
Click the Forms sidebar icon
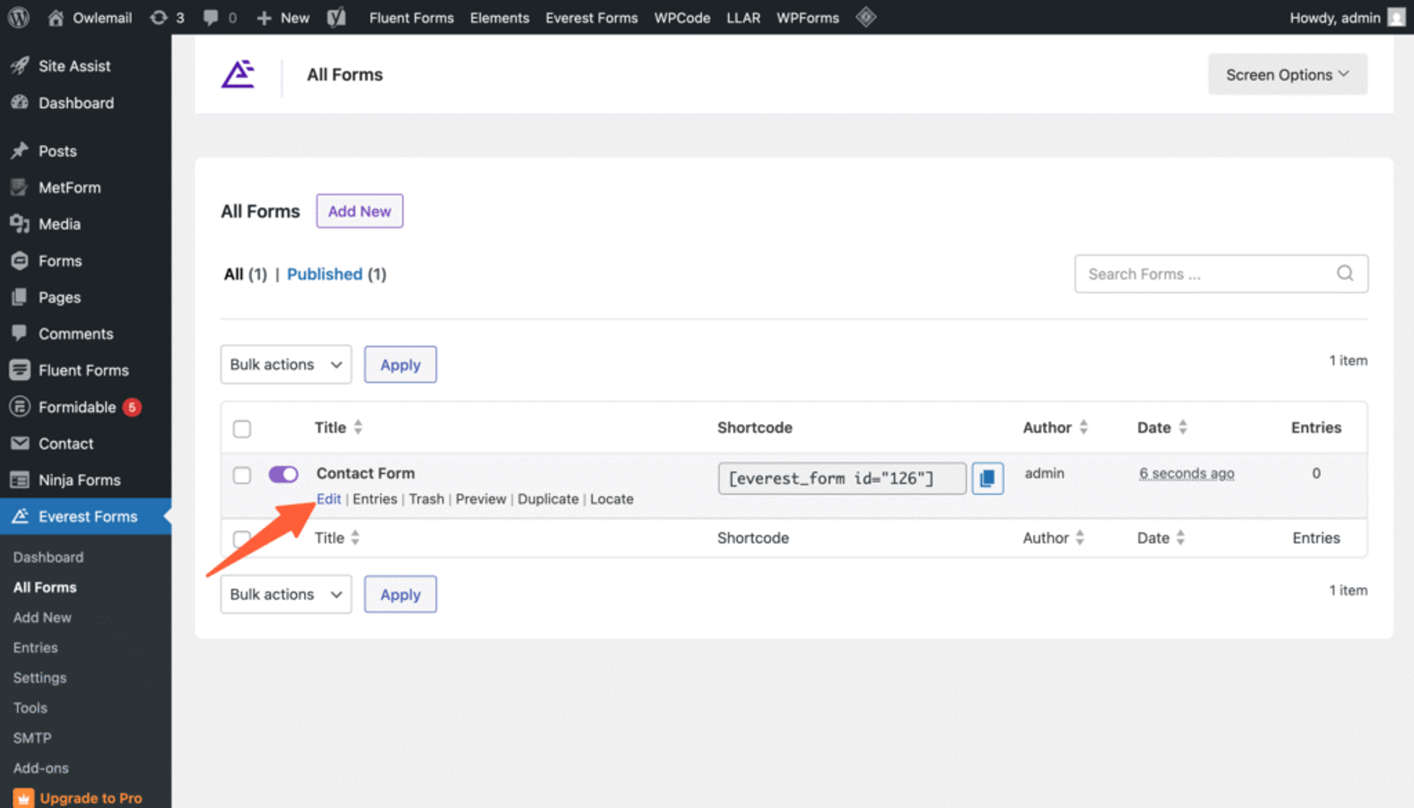(x=19, y=261)
